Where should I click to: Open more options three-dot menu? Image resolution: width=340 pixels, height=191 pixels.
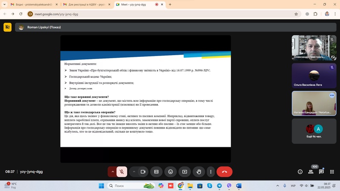coord(211,172)
